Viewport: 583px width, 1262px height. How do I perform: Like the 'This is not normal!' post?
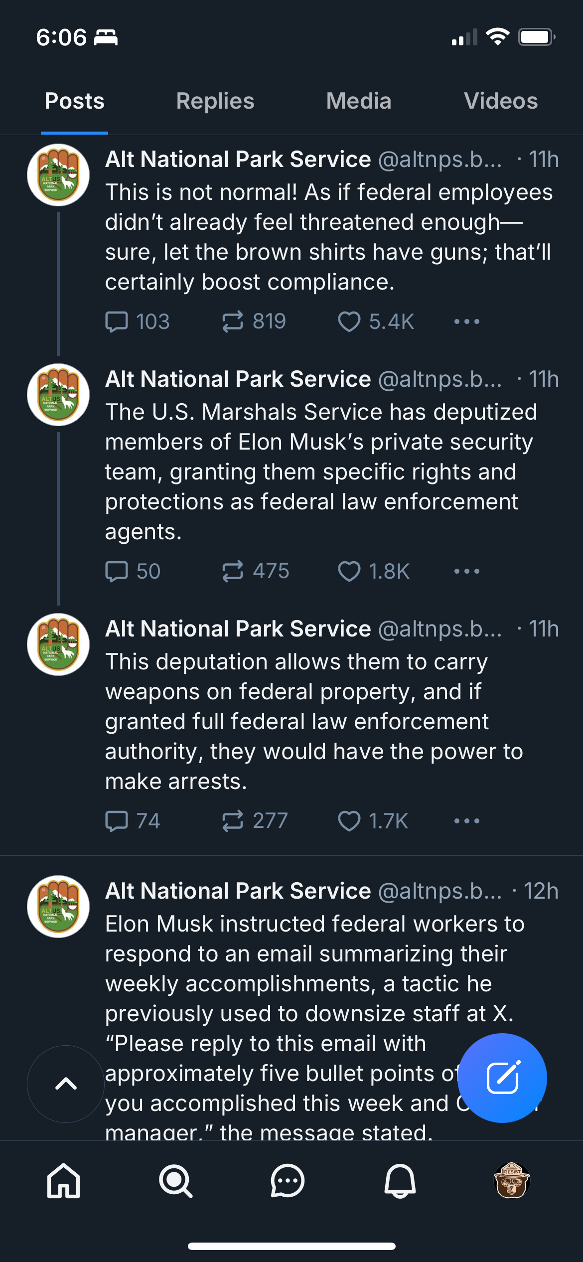pyautogui.click(x=349, y=321)
